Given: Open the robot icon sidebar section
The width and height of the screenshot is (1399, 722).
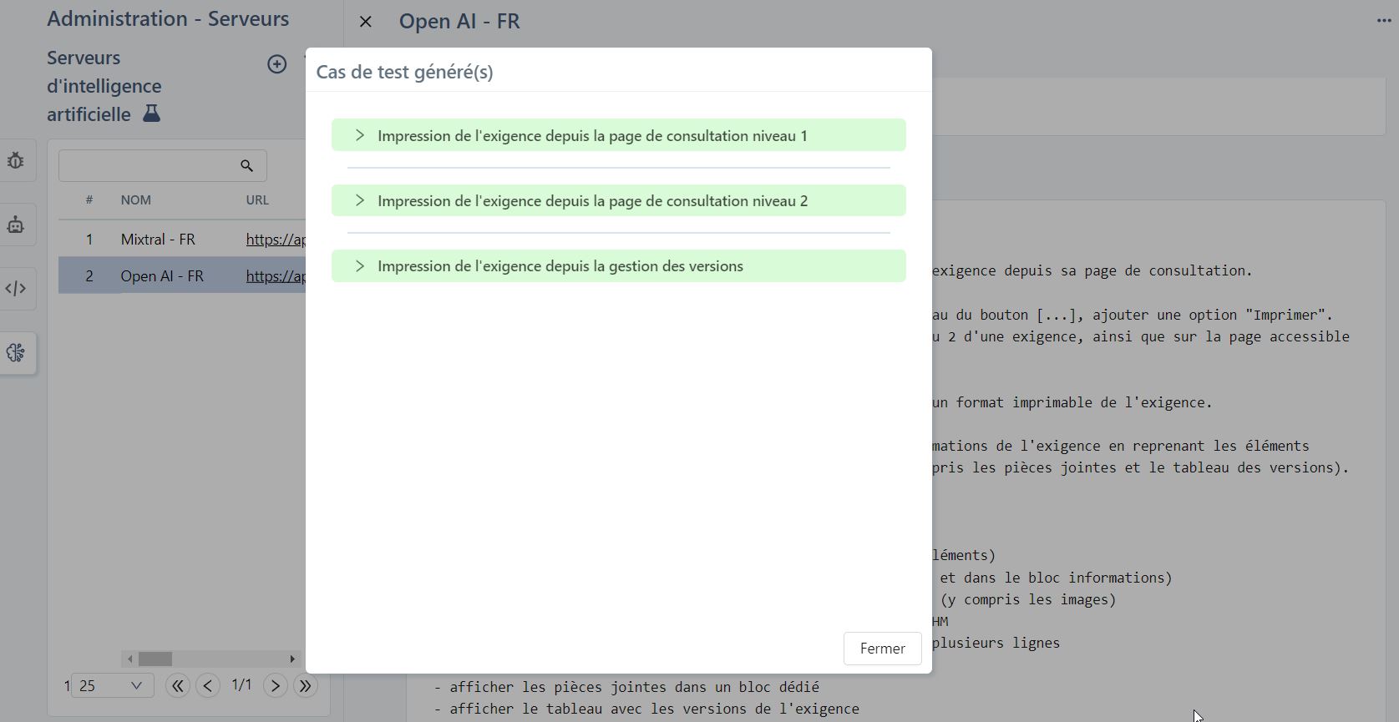Looking at the screenshot, I should coord(16,225).
